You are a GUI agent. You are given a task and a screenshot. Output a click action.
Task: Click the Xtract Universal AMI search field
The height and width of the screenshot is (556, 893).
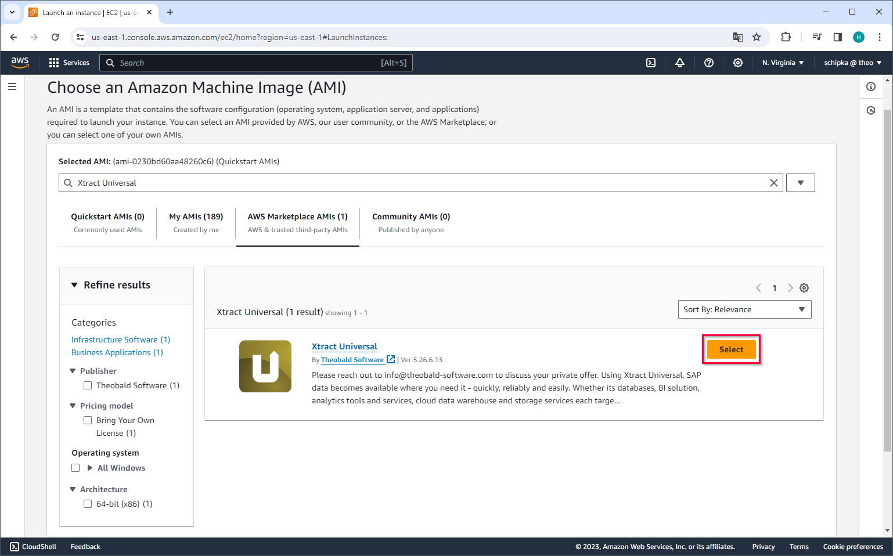coord(421,183)
